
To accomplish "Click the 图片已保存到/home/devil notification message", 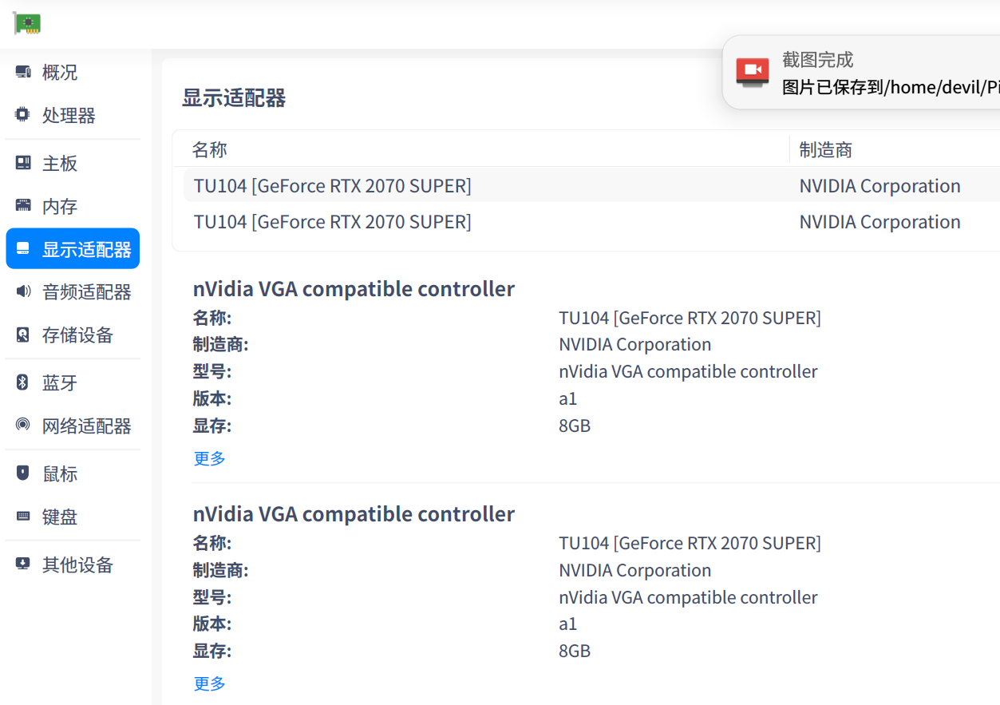I will [891, 87].
